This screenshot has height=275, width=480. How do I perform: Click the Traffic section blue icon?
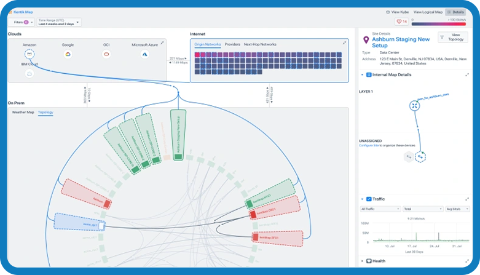pos(369,199)
